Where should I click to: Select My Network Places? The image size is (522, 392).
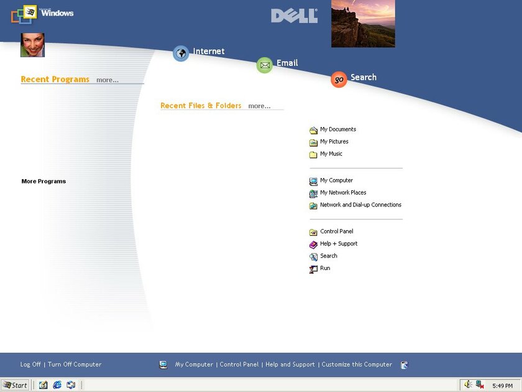click(342, 192)
